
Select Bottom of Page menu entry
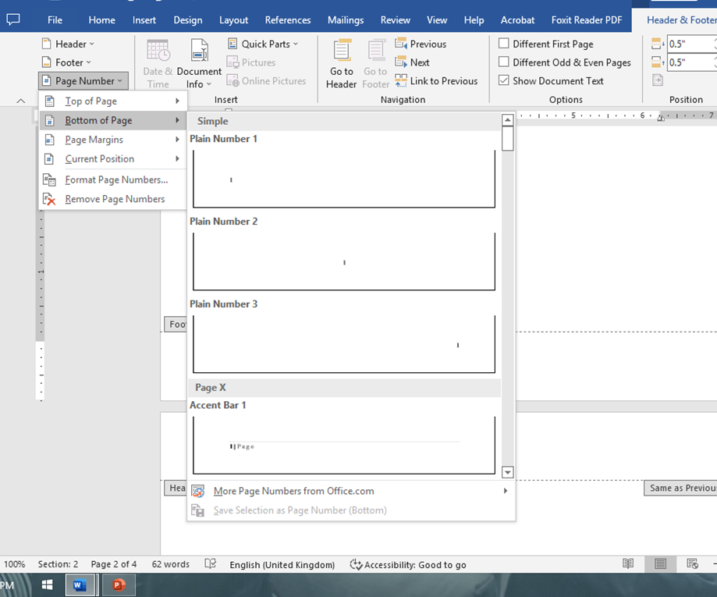[113, 120]
